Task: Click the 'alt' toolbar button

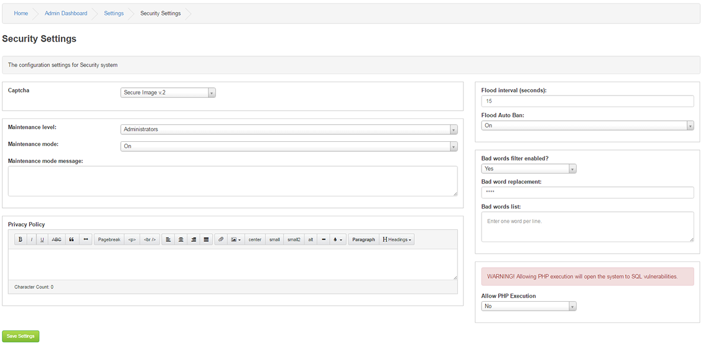Action: [x=310, y=239]
